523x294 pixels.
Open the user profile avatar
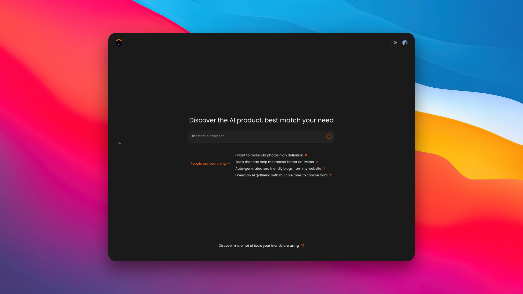(405, 42)
